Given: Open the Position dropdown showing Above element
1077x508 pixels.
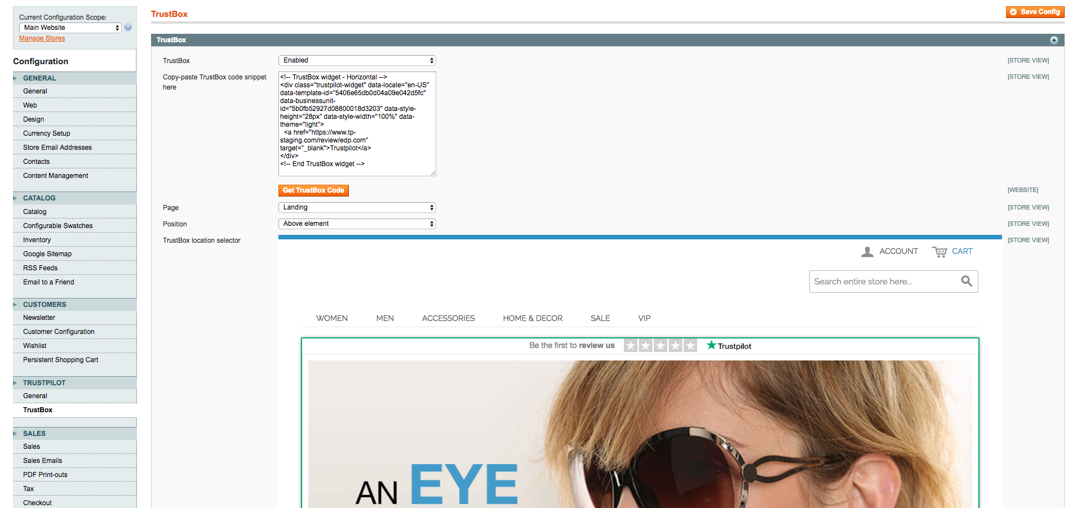Looking at the screenshot, I should click(x=357, y=224).
